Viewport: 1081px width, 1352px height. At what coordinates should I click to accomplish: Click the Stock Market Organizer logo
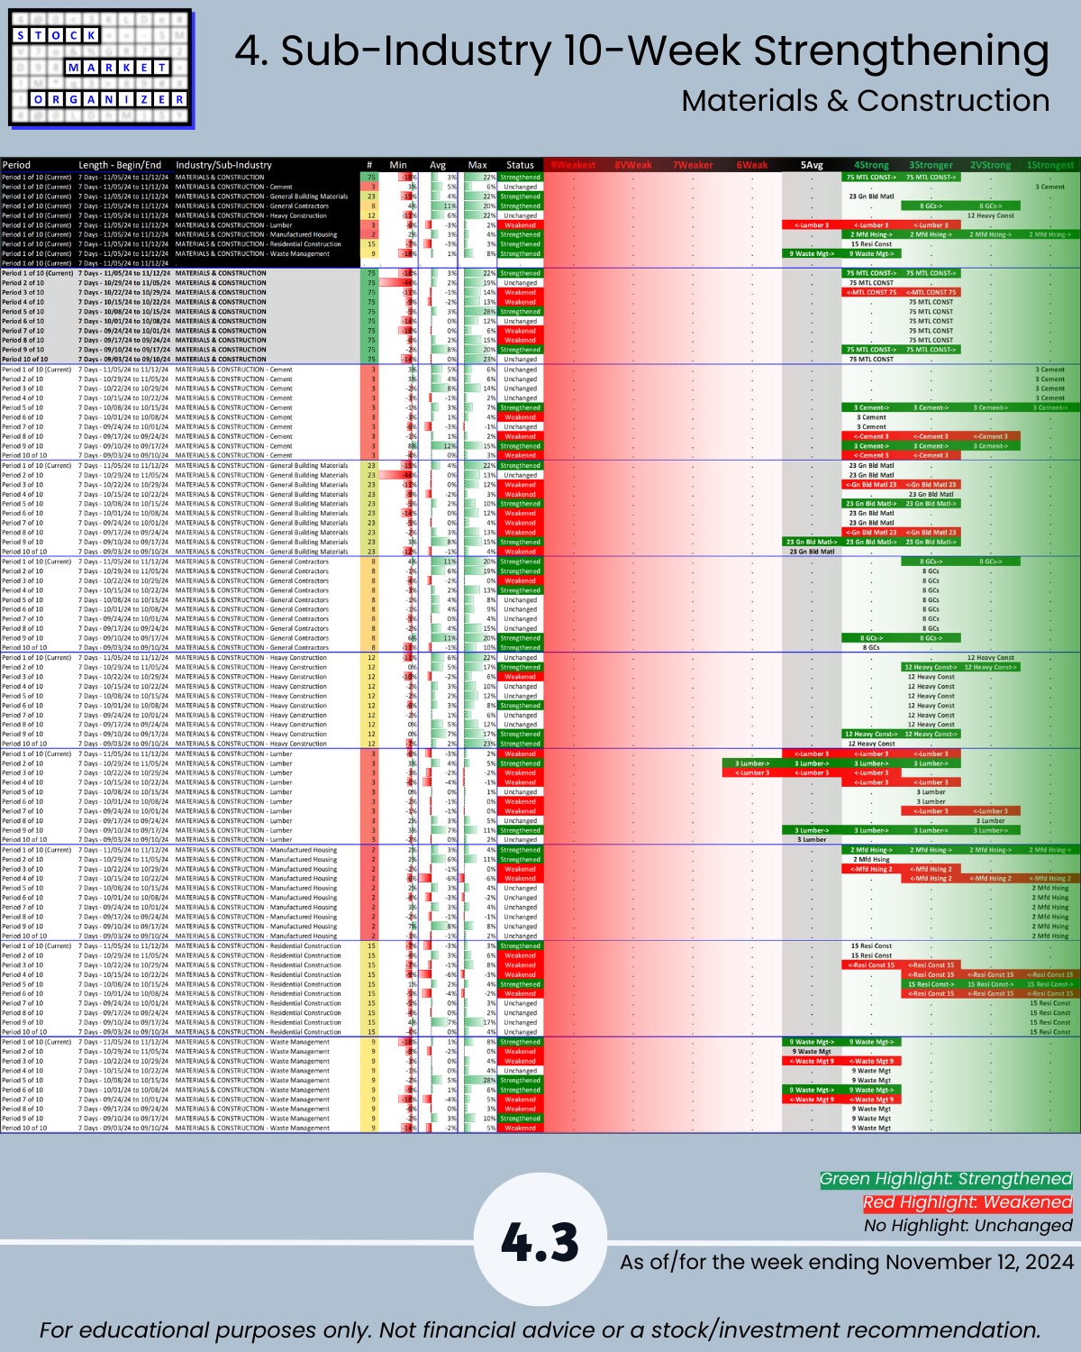click(x=101, y=69)
